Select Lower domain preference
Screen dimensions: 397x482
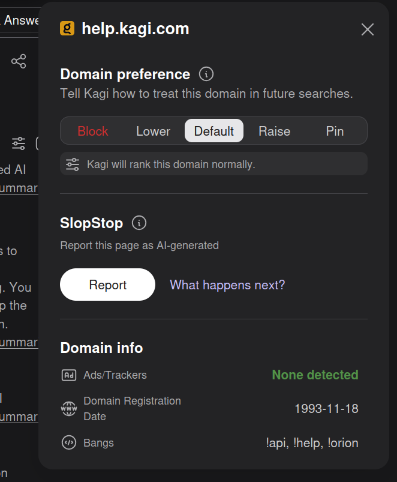(x=153, y=131)
